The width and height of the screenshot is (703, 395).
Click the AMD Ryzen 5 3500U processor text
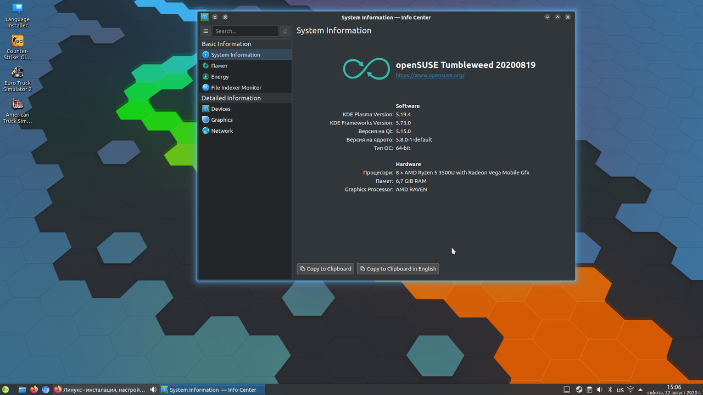click(x=462, y=173)
